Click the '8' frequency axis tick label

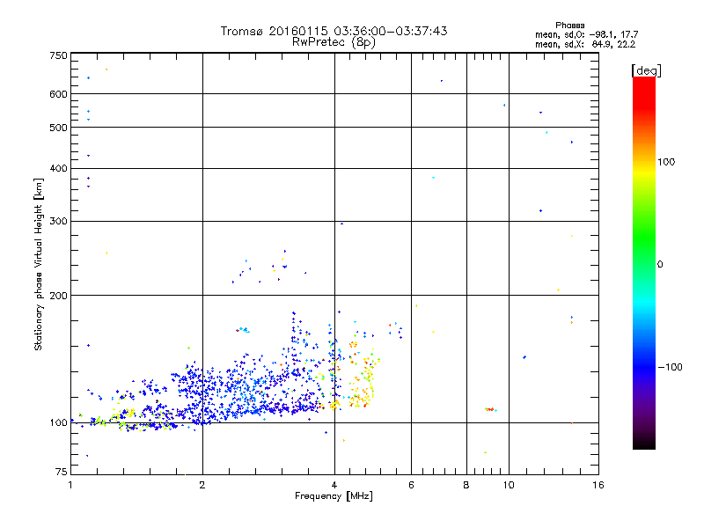[x=466, y=485]
